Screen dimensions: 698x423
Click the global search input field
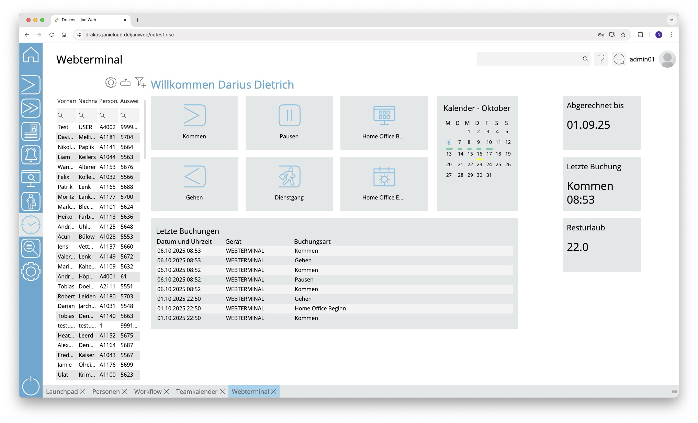pos(529,59)
